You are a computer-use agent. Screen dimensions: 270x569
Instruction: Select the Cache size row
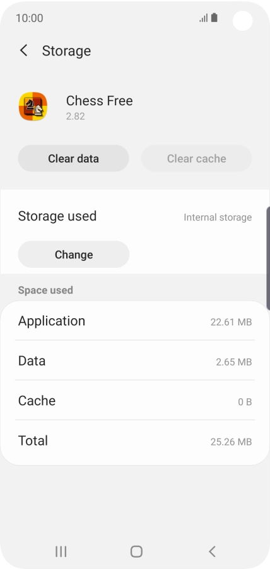(135, 401)
